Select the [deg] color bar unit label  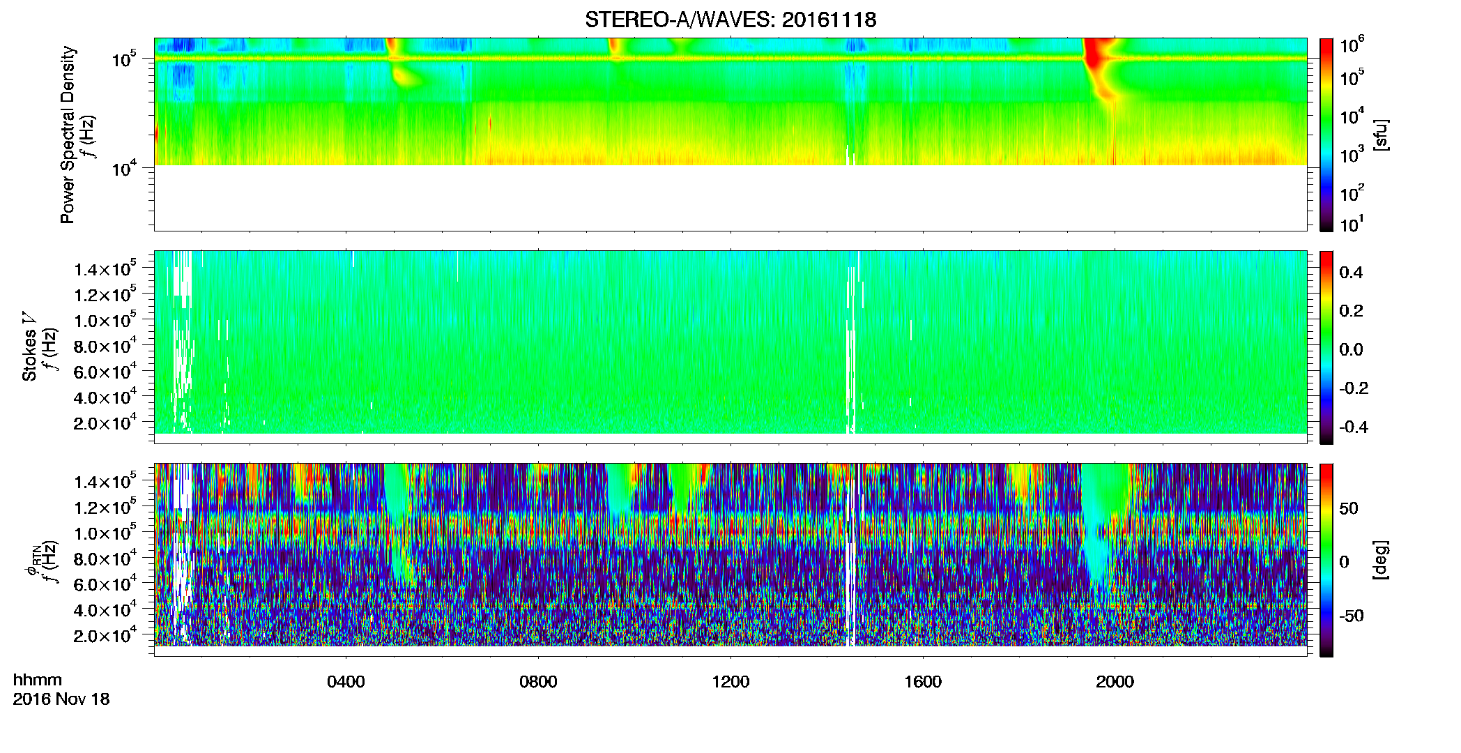[1381, 560]
